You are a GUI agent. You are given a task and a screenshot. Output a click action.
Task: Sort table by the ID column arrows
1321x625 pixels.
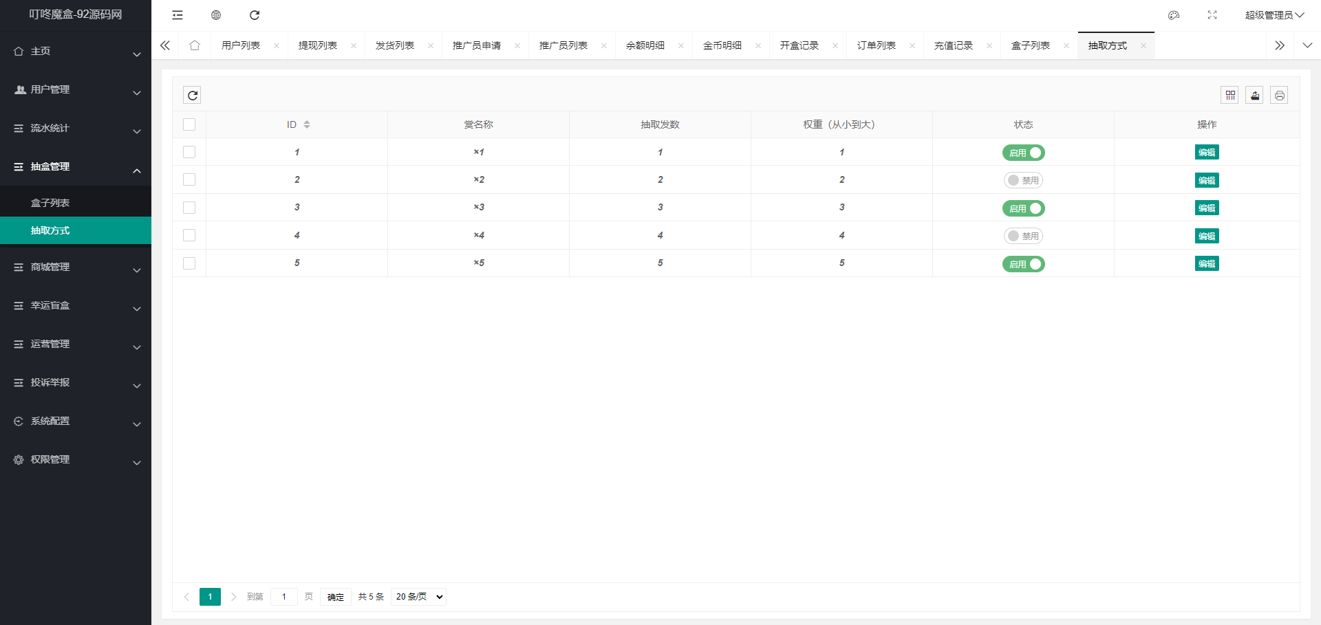pyautogui.click(x=307, y=124)
